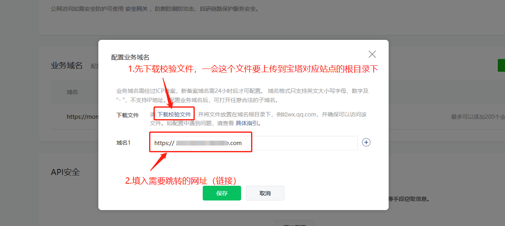Click the partially visible green button beside 业务域名
505x226 pixels.
point(501,65)
